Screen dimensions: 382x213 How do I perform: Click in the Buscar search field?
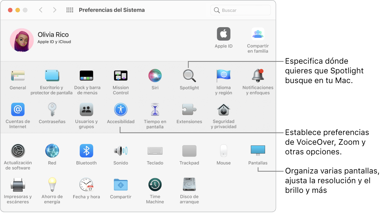coord(241,10)
